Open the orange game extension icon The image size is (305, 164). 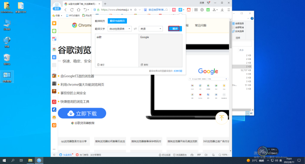[x=189, y=10]
